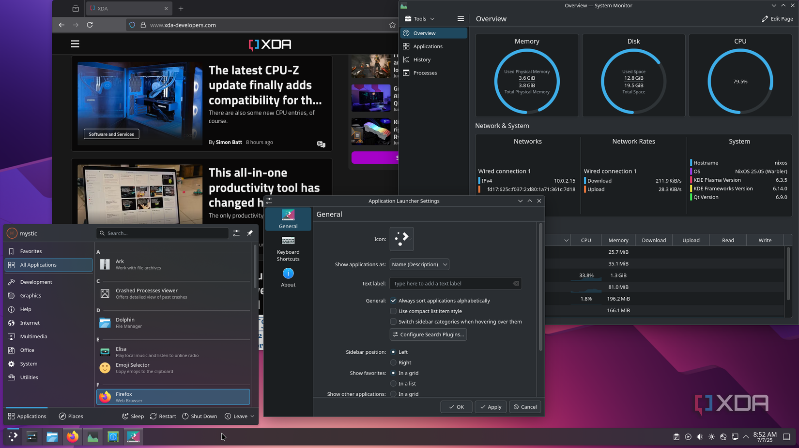Enable Use compact list item style
Image resolution: width=799 pixels, height=448 pixels.
click(393, 311)
